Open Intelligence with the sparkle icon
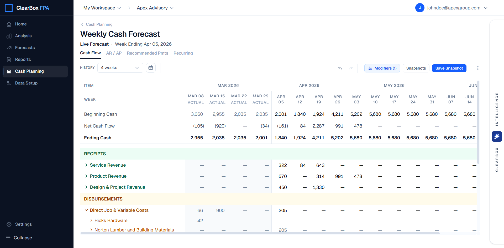This screenshot has height=248, width=504. tap(497, 136)
